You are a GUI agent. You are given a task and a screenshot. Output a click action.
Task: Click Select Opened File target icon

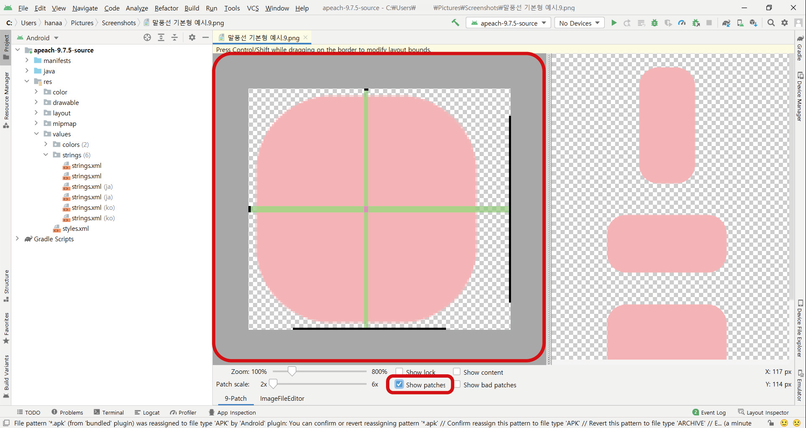click(x=147, y=37)
